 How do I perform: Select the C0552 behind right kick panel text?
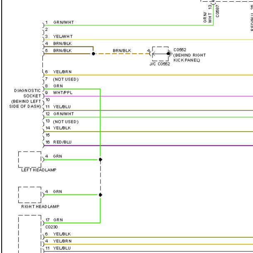(189, 55)
